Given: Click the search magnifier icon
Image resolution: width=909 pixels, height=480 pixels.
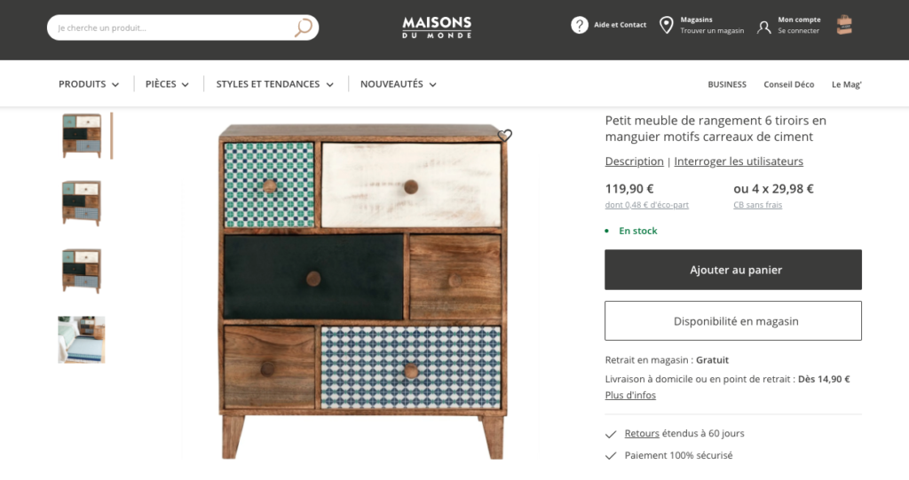Looking at the screenshot, I should (303, 28).
